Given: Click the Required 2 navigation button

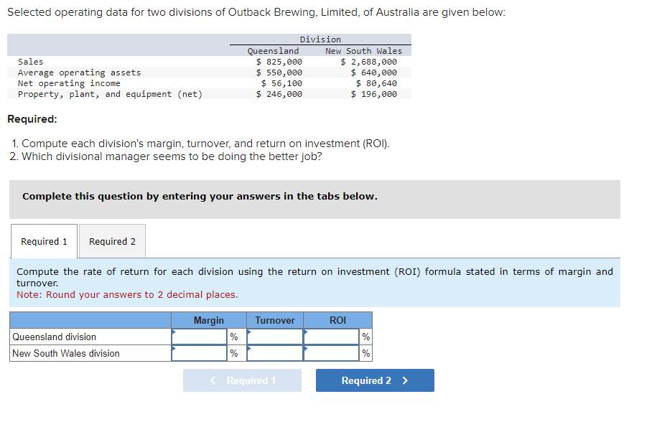Looking at the screenshot, I should (374, 380).
